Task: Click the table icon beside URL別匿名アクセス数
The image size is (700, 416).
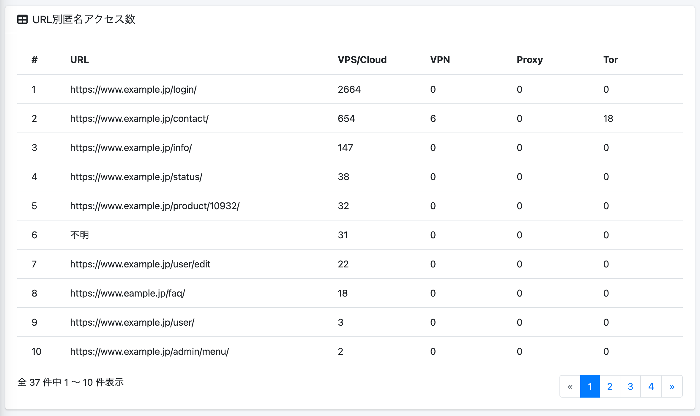Action: point(22,20)
